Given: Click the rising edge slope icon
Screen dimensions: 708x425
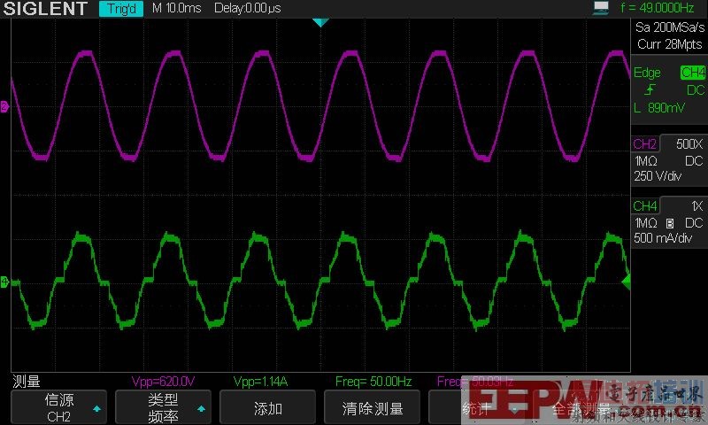Looking at the screenshot, I should pos(650,90).
